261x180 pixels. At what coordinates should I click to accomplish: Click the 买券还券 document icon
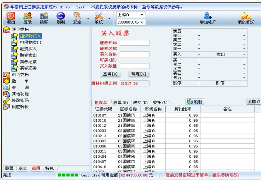14,68
